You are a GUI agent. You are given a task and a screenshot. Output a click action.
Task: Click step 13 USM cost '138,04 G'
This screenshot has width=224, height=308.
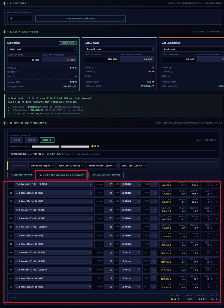tap(166, 288)
